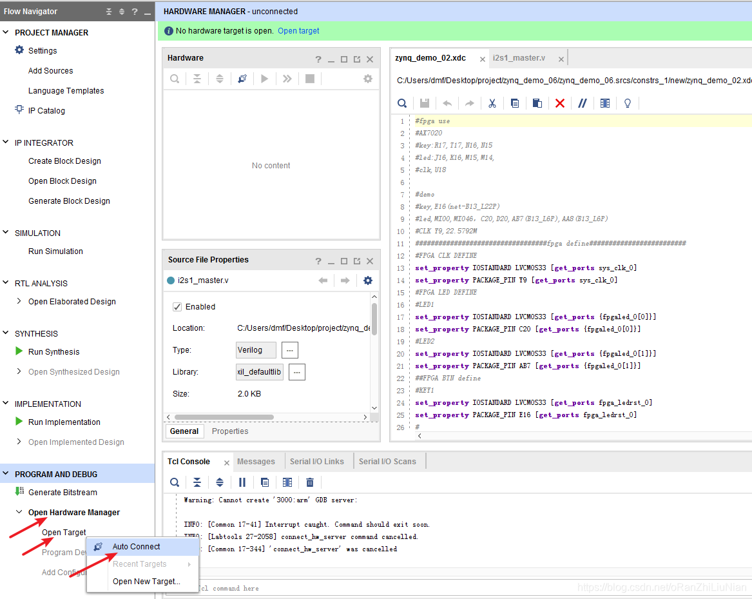Expand Open Elaborated Design node
752x599 pixels.
click(19, 301)
